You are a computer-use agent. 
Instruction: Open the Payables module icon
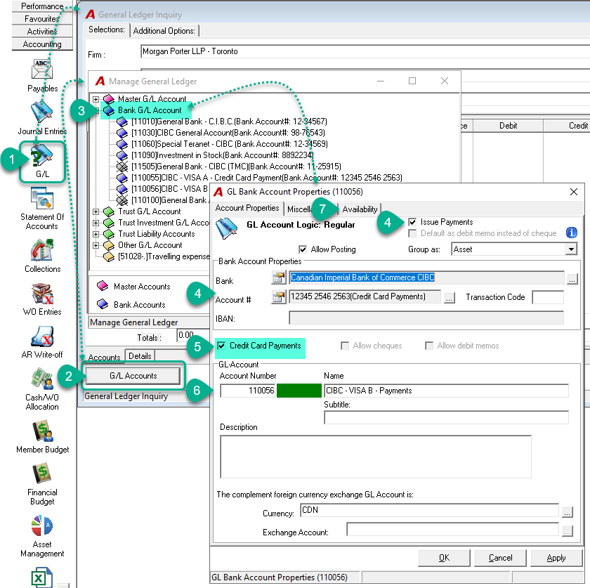click(42, 70)
